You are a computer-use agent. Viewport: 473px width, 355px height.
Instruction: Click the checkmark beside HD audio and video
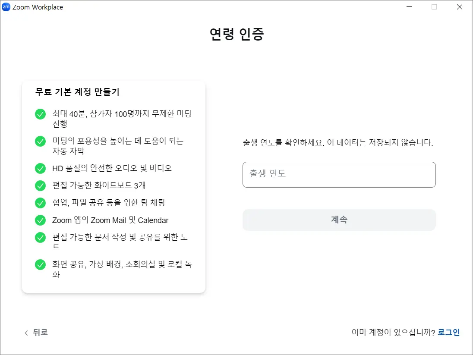point(40,168)
